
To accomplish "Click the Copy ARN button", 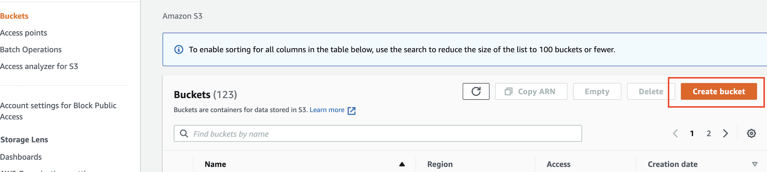I will click(531, 91).
